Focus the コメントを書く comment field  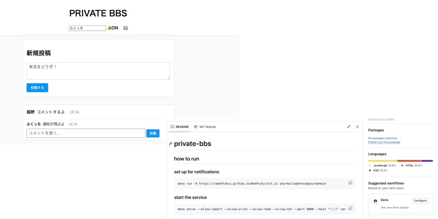86,133
